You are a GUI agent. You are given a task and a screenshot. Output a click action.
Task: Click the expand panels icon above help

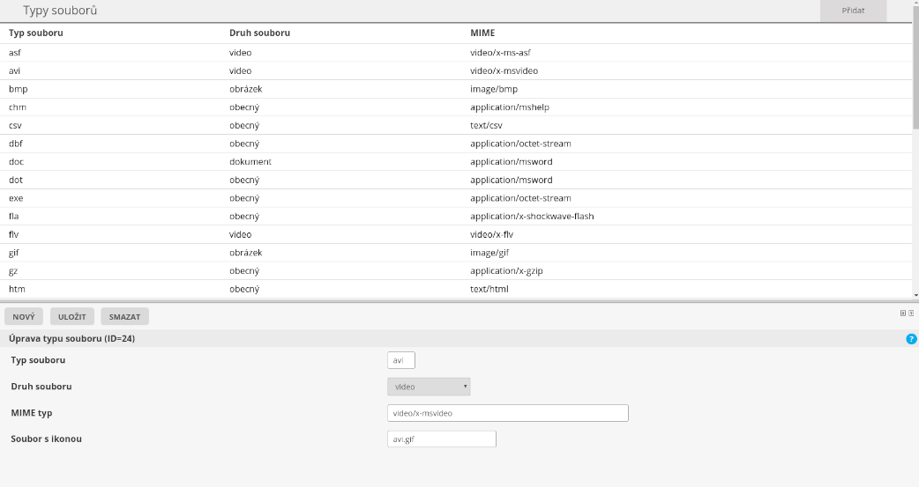(903, 313)
